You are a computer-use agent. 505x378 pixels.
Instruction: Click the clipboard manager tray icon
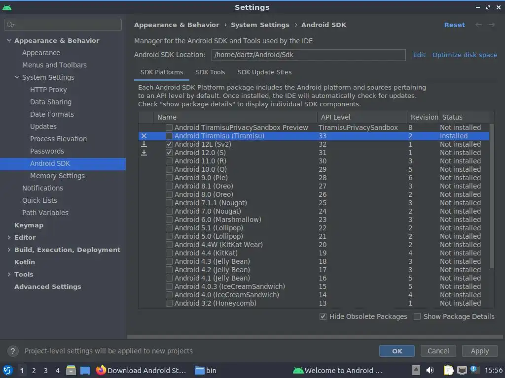(x=448, y=370)
